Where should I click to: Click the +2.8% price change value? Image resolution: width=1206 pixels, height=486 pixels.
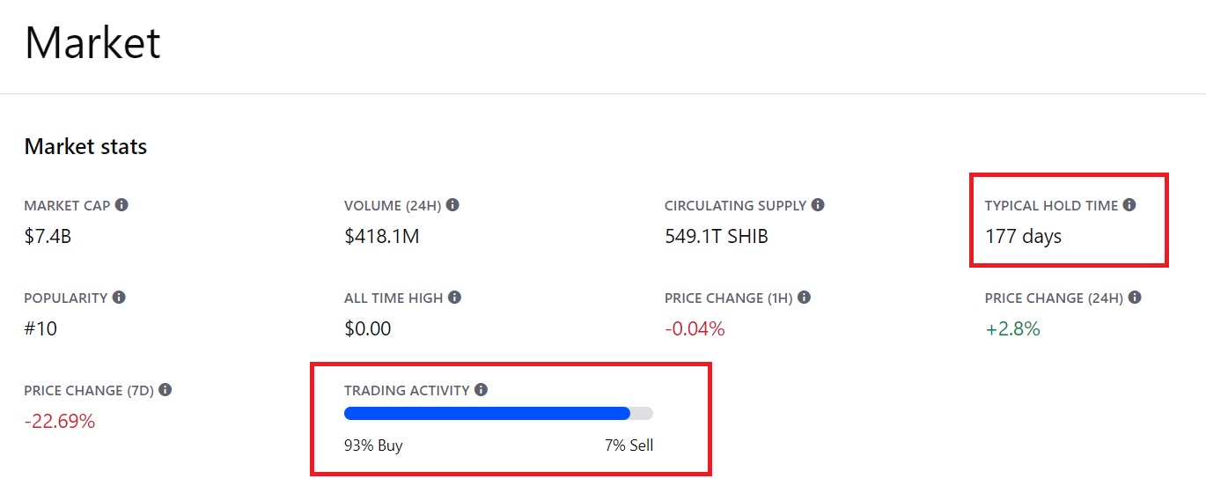coord(1012,328)
